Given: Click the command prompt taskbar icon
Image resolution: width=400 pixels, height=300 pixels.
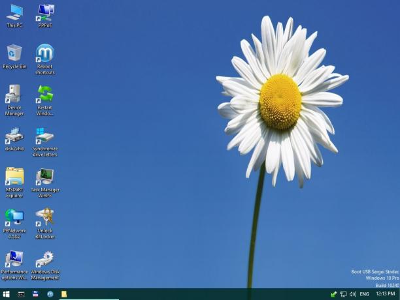Looking at the screenshot, I should (21, 294).
